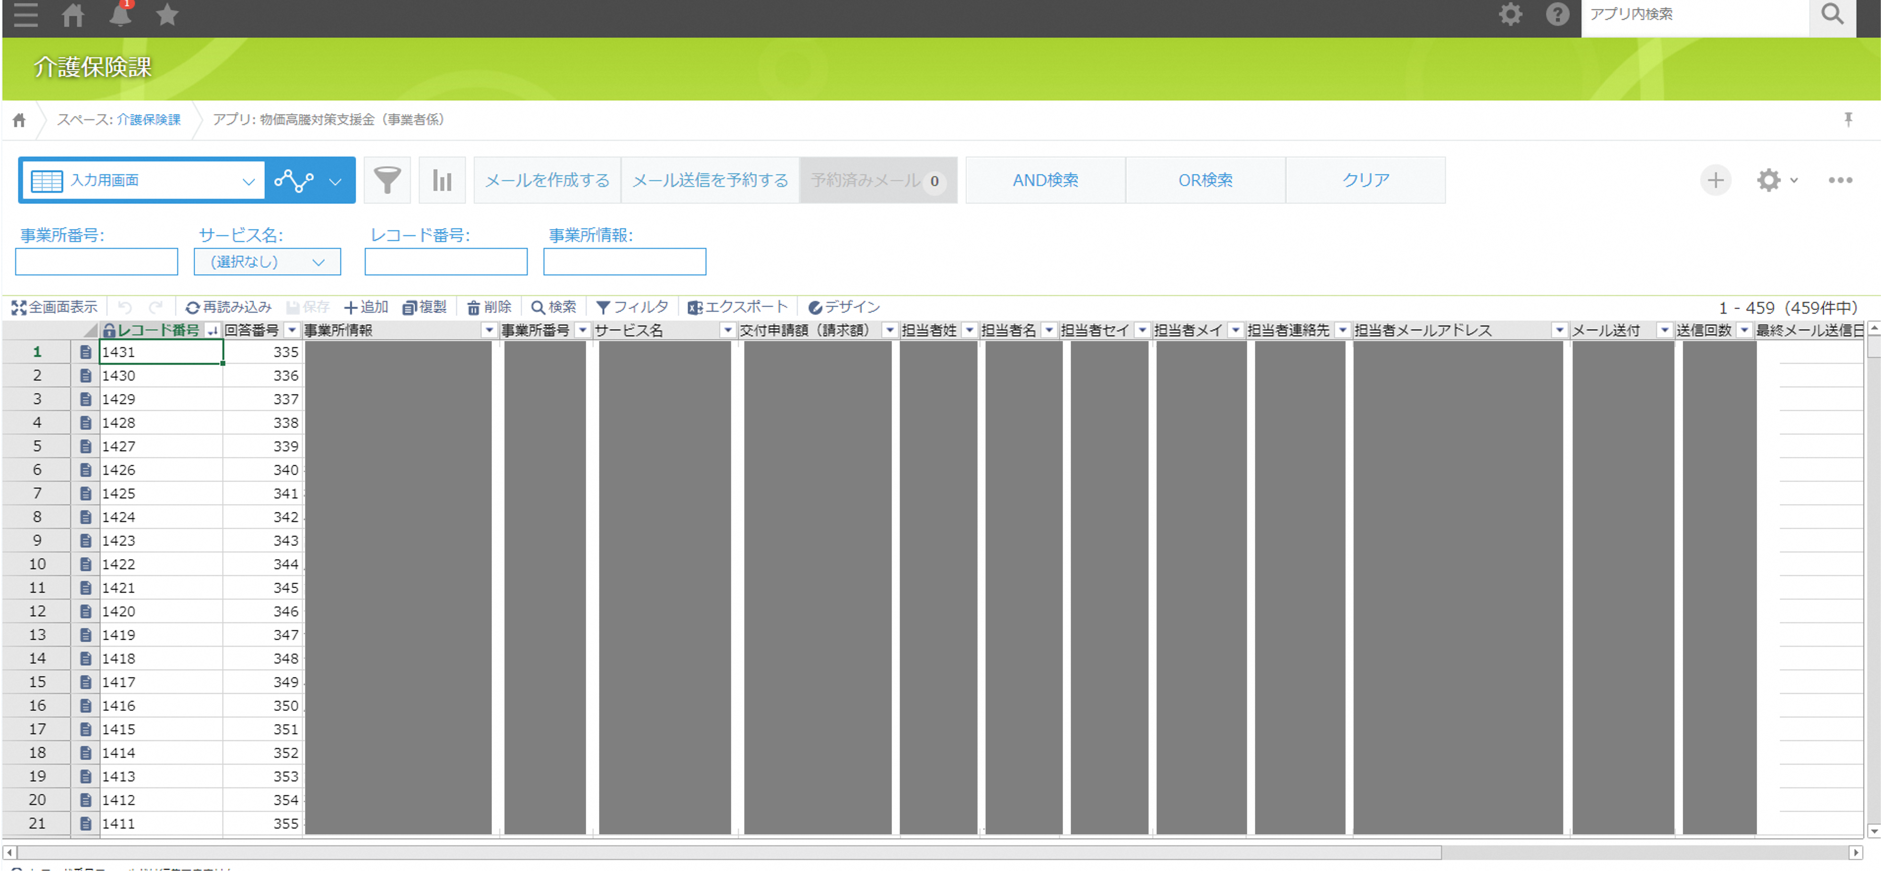Open メール送付 column filter dropdown arrow
The height and width of the screenshot is (872, 1881).
(1664, 330)
